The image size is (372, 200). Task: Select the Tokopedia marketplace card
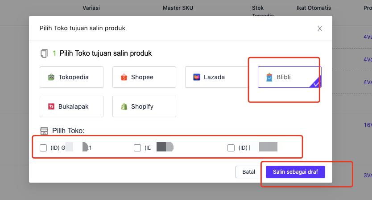pyautogui.click(x=71, y=77)
